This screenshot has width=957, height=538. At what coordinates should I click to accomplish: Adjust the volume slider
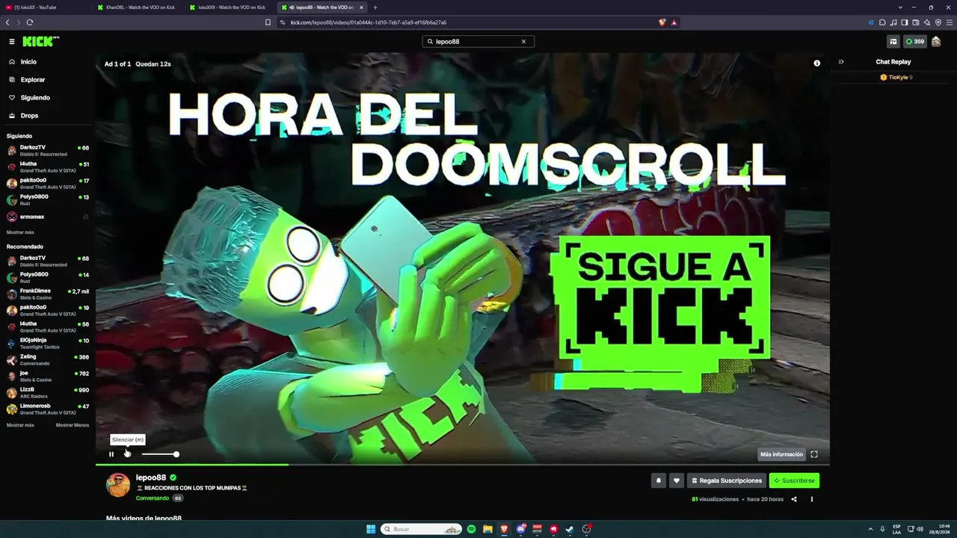click(x=160, y=454)
